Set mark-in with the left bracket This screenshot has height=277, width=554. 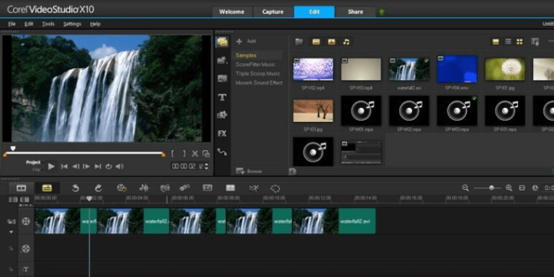173,154
